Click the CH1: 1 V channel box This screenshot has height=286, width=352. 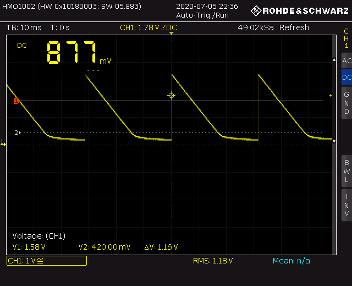pyautogui.click(x=47, y=261)
